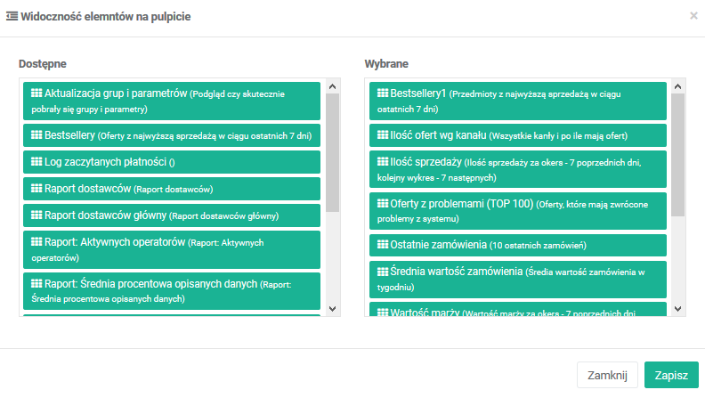Click grid icon next to Ostatnie zamówienia
The width and height of the screenshot is (705, 398).
tap(383, 244)
